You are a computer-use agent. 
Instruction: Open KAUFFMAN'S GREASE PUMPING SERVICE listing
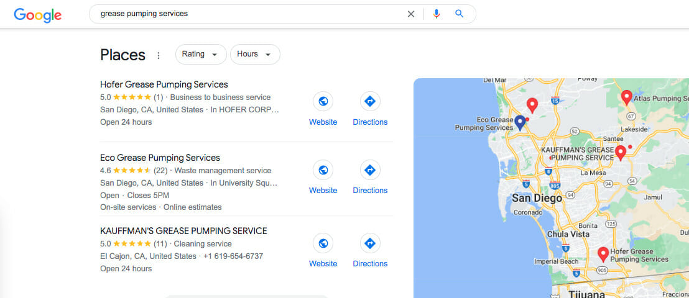183,231
